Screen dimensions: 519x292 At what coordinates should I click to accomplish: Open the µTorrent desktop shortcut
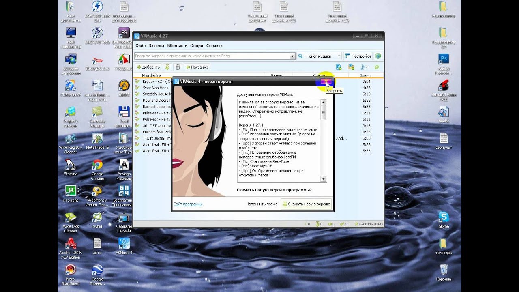click(71, 193)
